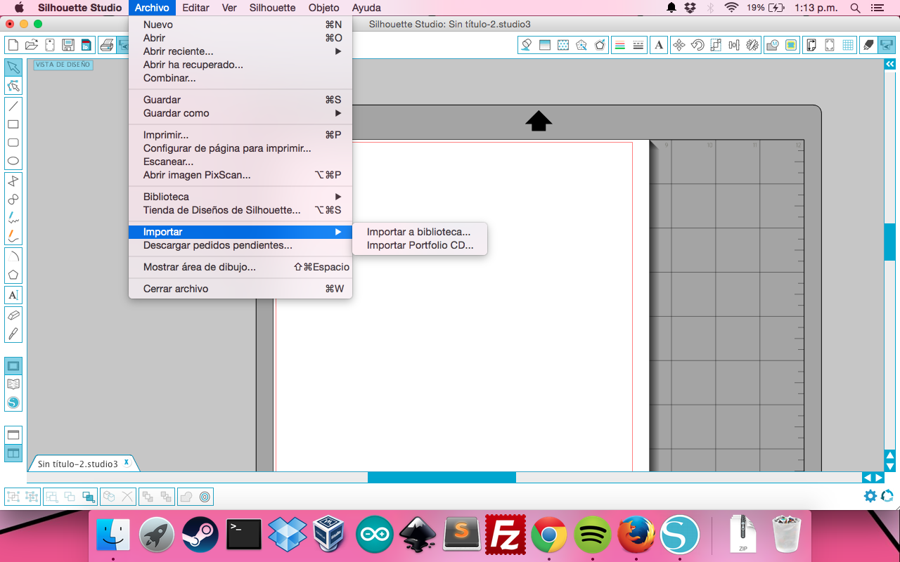Open the Rotate panel

697,45
